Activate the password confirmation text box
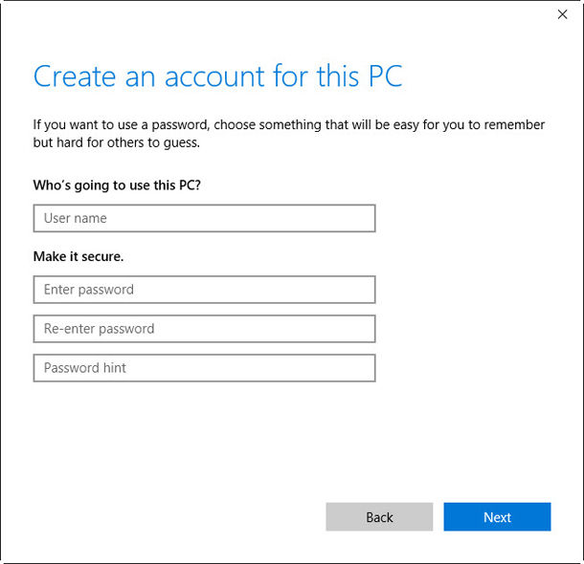Viewport: 584px width, 564px height. pos(204,329)
